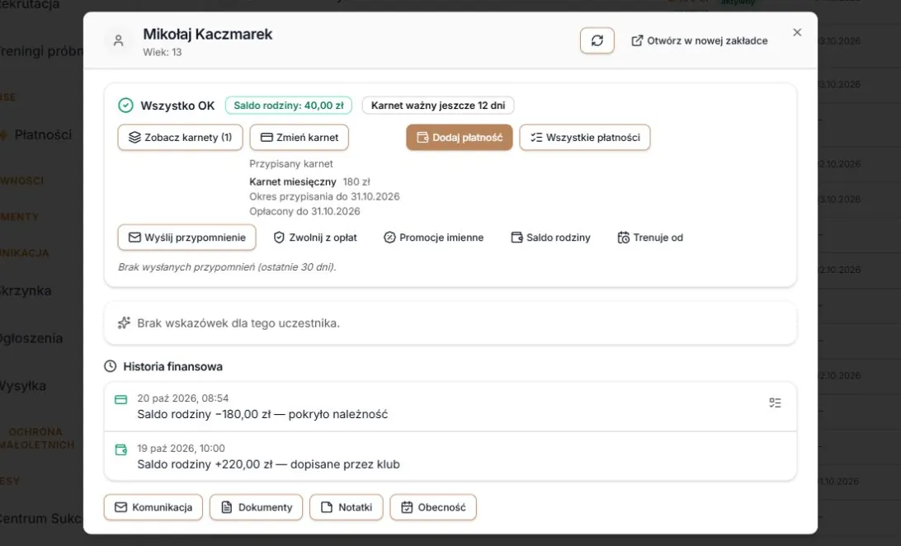This screenshot has width=901, height=546.
Task: Click the participant avatar icon
Action: click(x=118, y=40)
